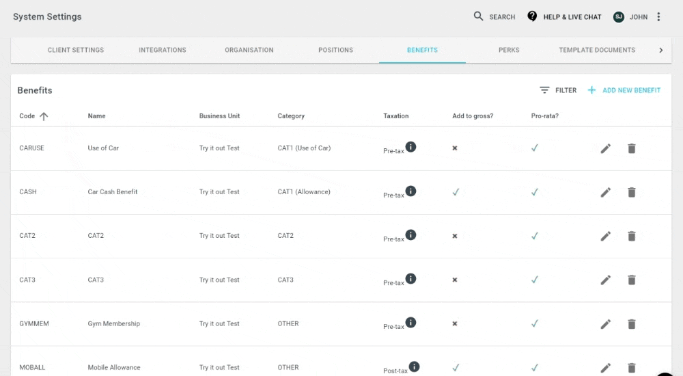Select the Benefits tab
The width and height of the screenshot is (683, 376).
tap(422, 50)
